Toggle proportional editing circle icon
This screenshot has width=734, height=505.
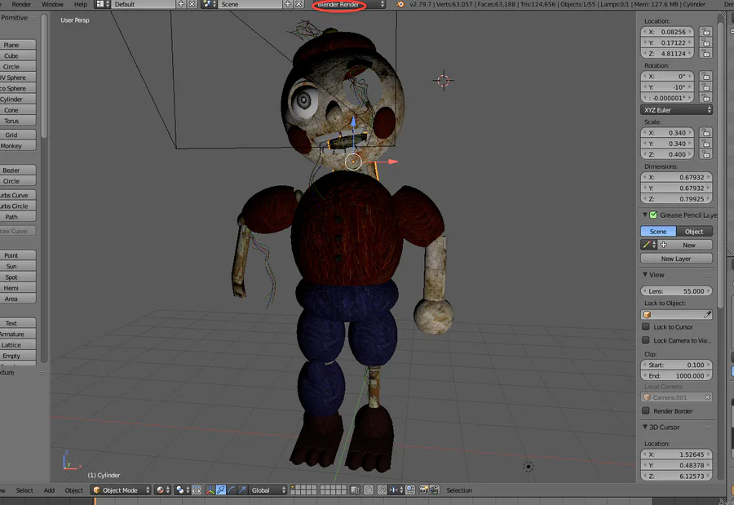point(369,490)
